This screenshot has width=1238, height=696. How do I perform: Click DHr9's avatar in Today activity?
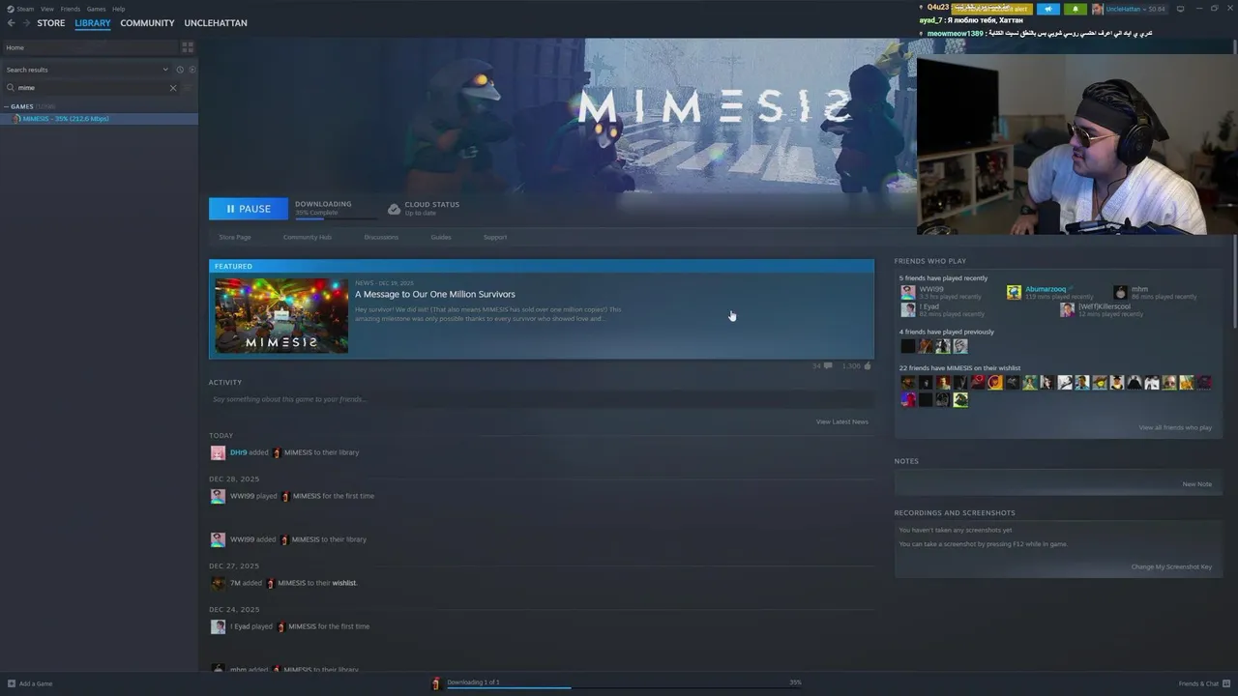[x=218, y=452]
